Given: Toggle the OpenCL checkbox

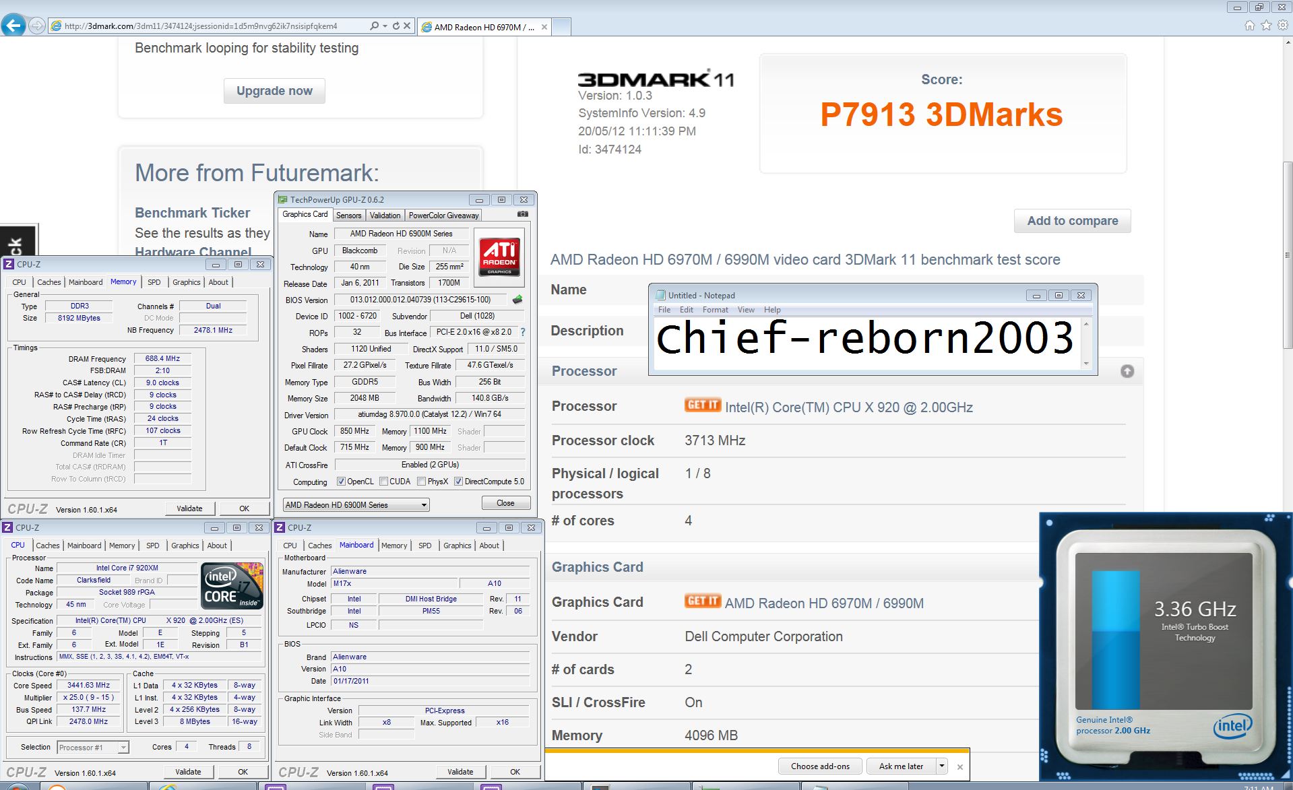Looking at the screenshot, I should 341,482.
